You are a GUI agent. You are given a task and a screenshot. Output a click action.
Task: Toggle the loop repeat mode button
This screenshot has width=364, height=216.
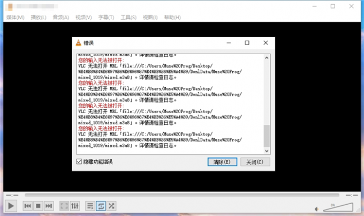[x=101, y=206]
